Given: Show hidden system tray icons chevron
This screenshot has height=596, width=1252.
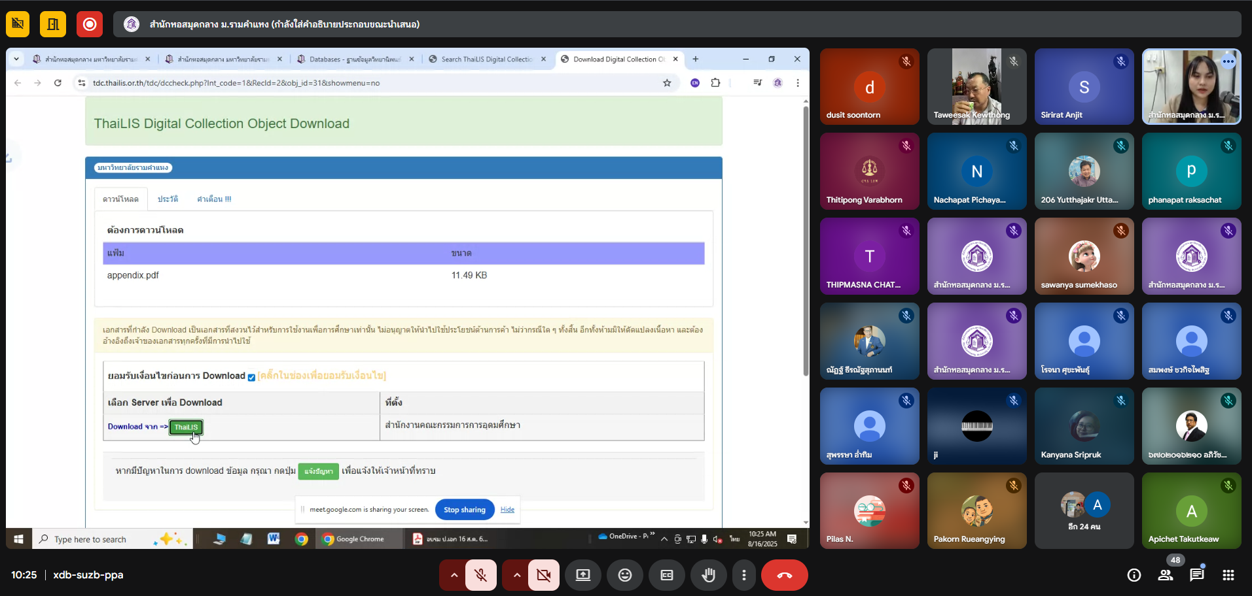Looking at the screenshot, I should [x=664, y=539].
